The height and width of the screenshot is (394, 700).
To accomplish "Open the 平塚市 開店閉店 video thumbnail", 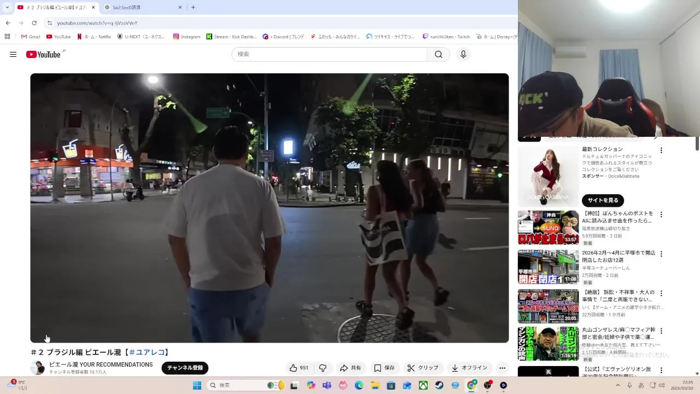I will point(548,267).
